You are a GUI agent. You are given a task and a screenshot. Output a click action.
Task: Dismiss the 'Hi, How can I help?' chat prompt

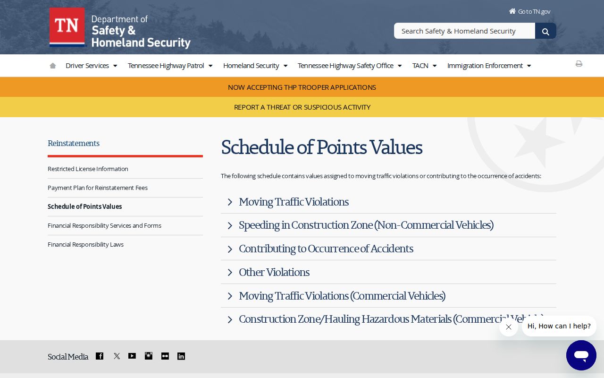tap(509, 327)
